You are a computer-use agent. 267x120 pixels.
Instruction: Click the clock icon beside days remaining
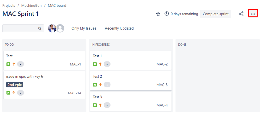pos(166,14)
